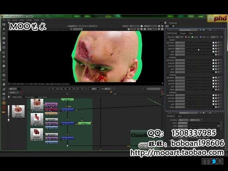The height and width of the screenshot is (171, 228).
Task: Open the Channel nodes toolbar icon
Action: point(4,38)
